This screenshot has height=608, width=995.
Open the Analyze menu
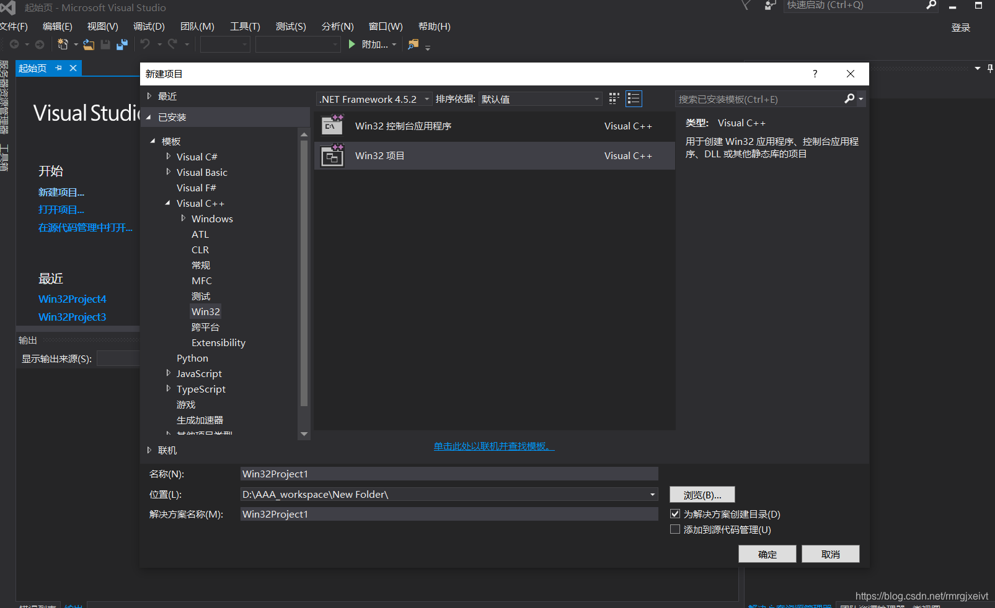(337, 27)
